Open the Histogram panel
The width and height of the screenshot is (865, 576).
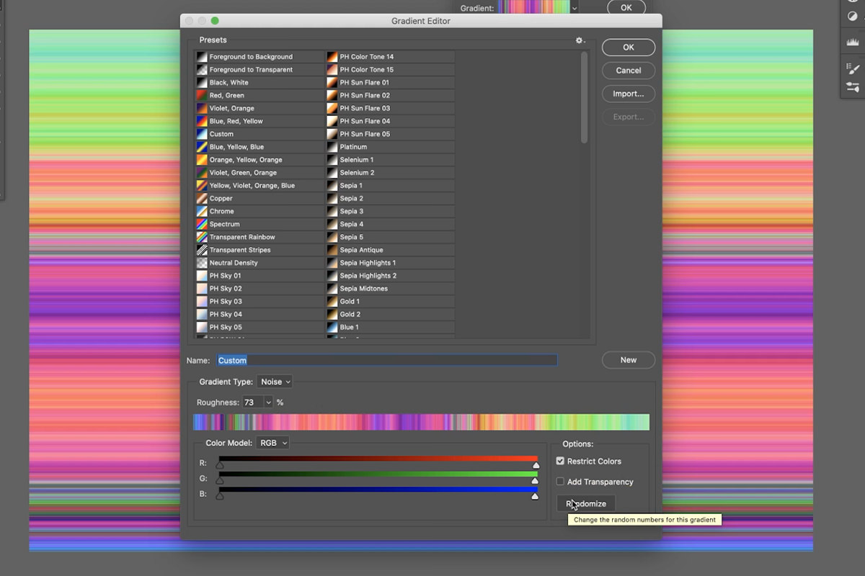click(853, 42)
